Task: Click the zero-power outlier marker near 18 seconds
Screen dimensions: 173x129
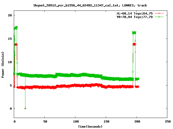Action: pos(25,109)
